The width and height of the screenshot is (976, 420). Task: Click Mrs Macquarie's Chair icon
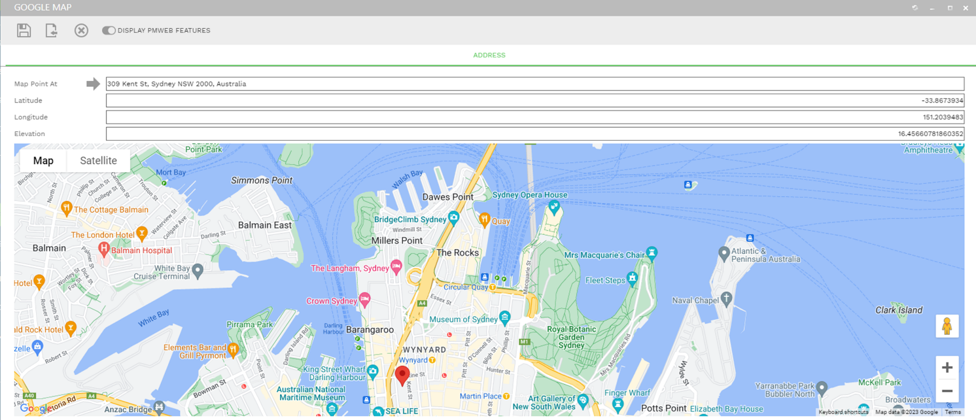coord(651,253)
